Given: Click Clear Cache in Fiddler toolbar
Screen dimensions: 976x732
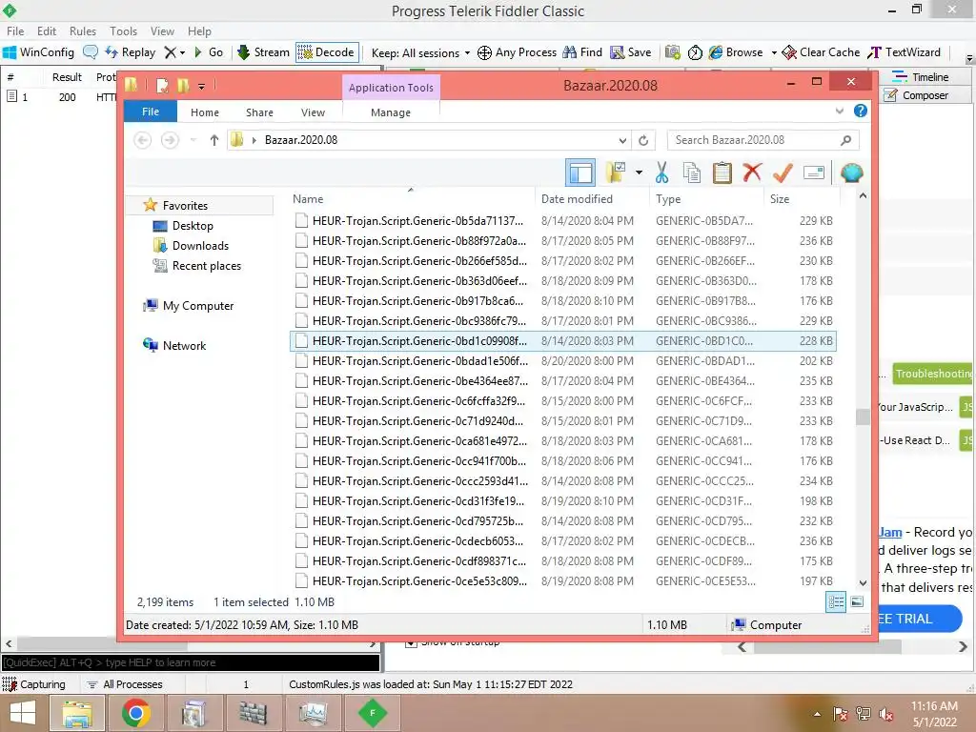Looking at the screenshot, I should pyautogui.click(x=821, y=52).
